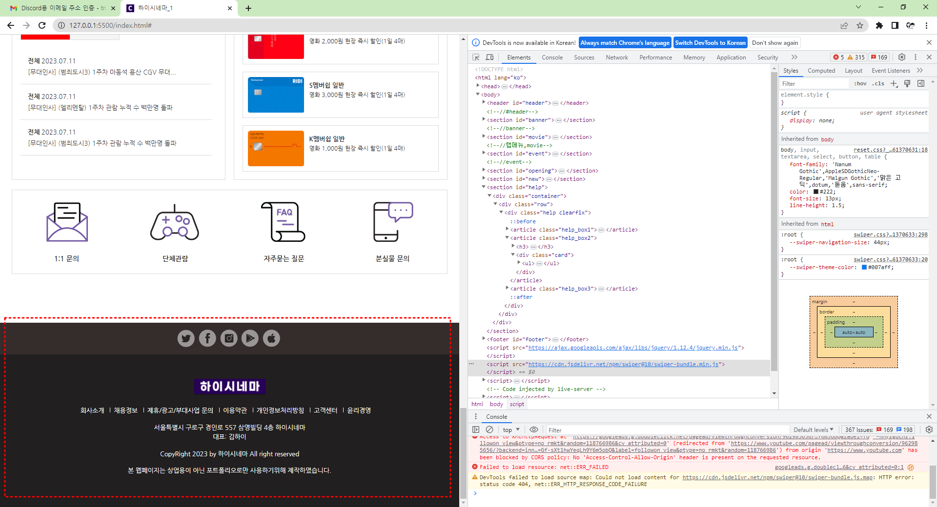Share this page from the address bar

pyautogui.click(x=844, y=25)
